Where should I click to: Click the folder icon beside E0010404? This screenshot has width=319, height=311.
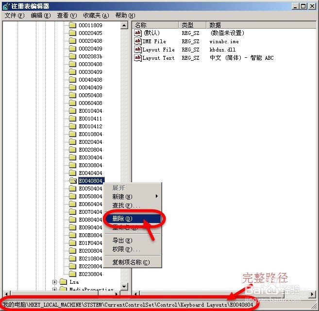click(72, 111)
